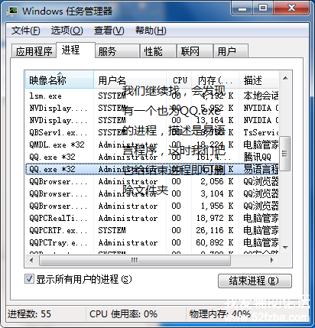Open the 帮助(H) menu

(151, 31)
